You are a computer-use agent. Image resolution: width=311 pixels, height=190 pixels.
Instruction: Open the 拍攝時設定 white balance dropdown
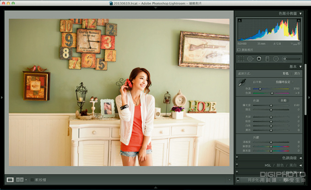tap(284, 82)
